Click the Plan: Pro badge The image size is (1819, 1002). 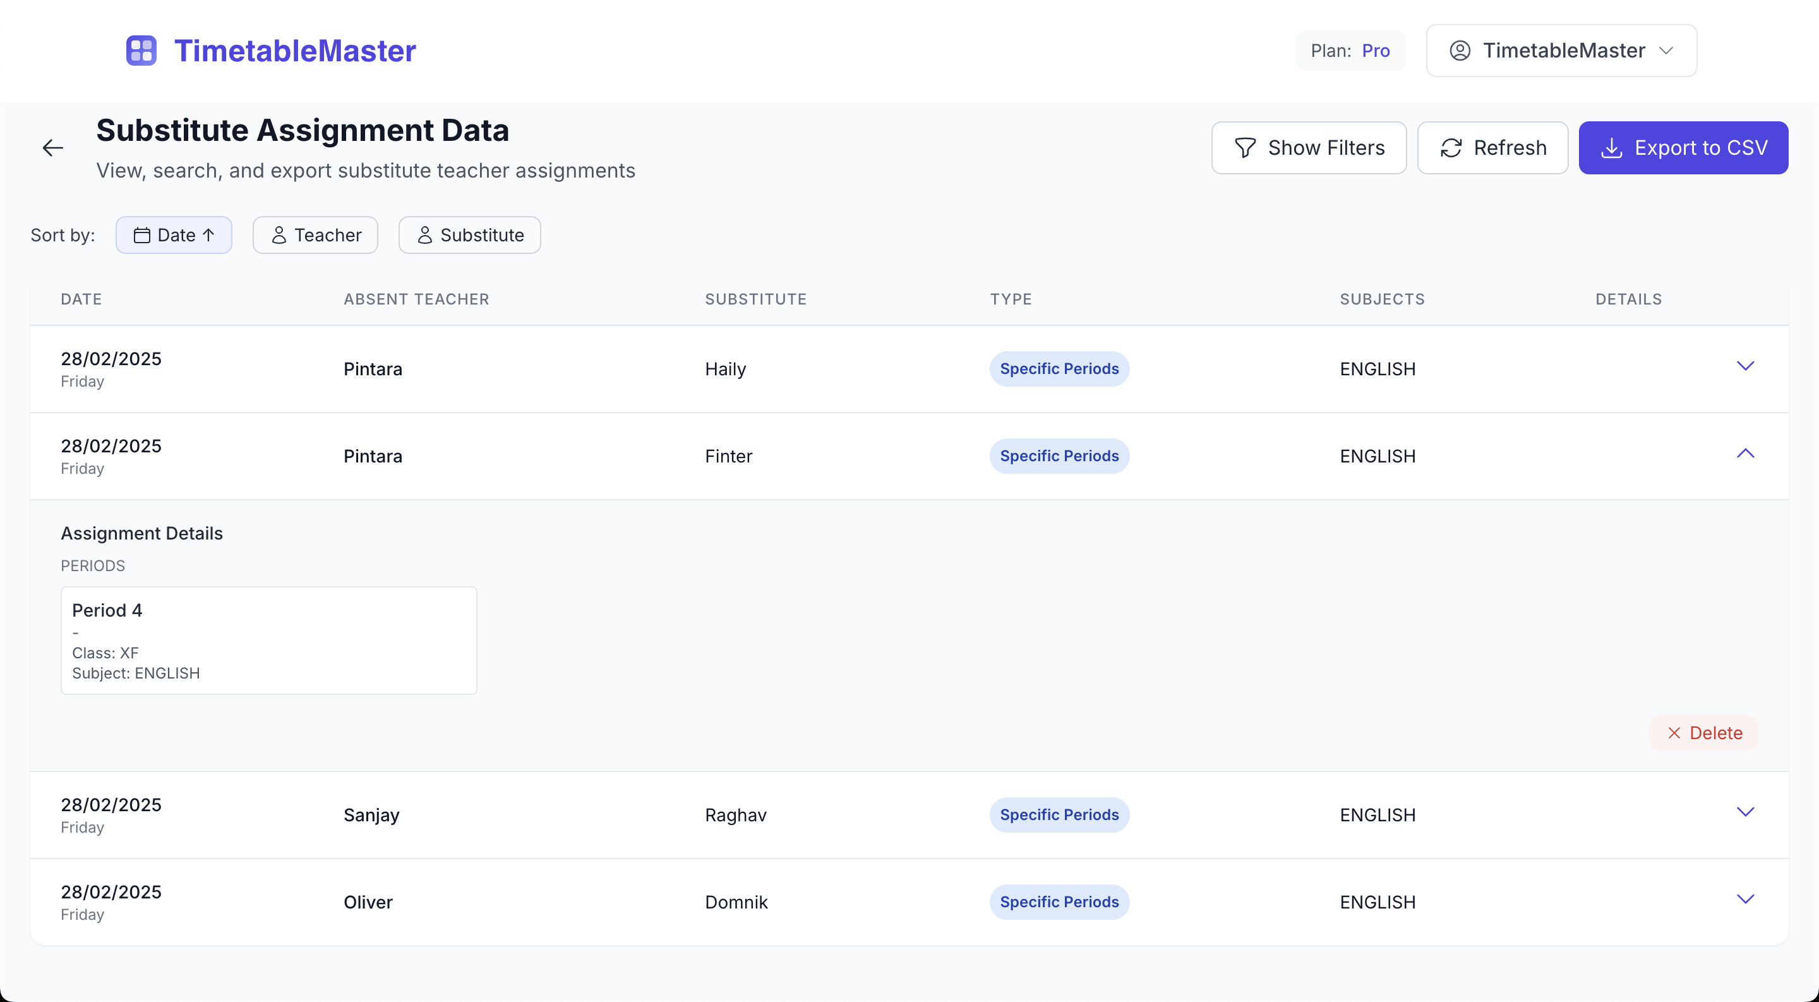(x=1350, y=51)
